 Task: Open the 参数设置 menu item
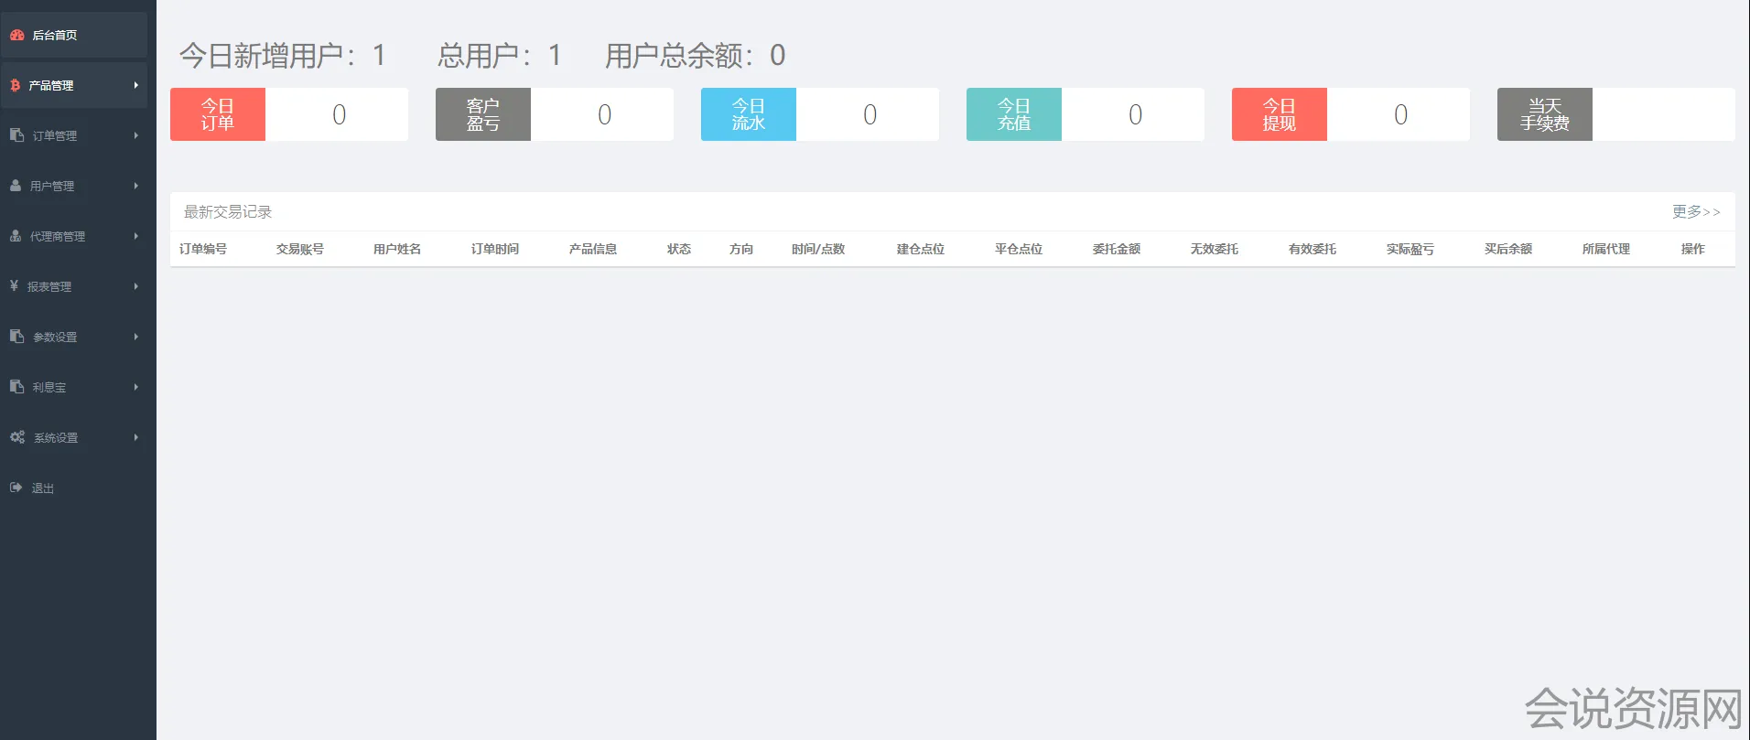click(55, 337)
